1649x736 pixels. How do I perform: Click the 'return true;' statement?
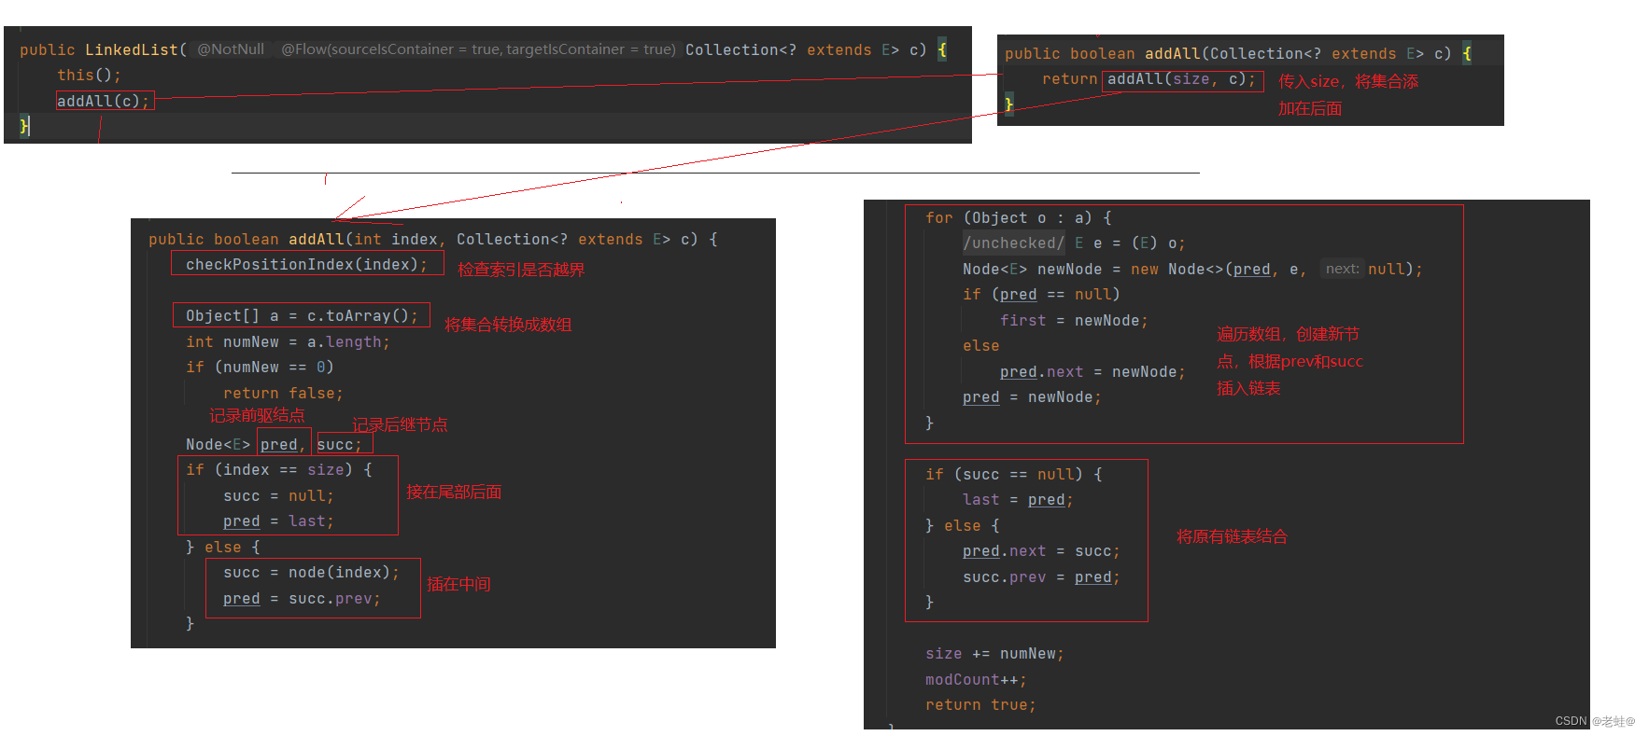click(x=980, y=704)
